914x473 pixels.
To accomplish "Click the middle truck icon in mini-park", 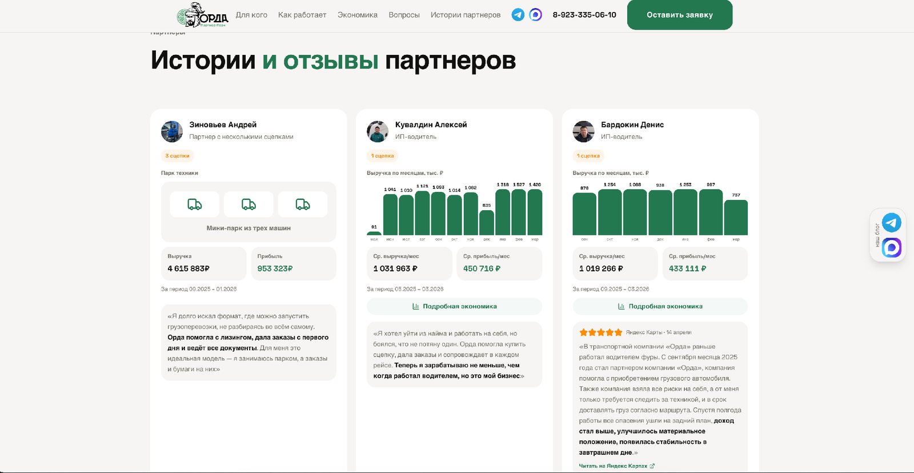I will pos(248,204).
